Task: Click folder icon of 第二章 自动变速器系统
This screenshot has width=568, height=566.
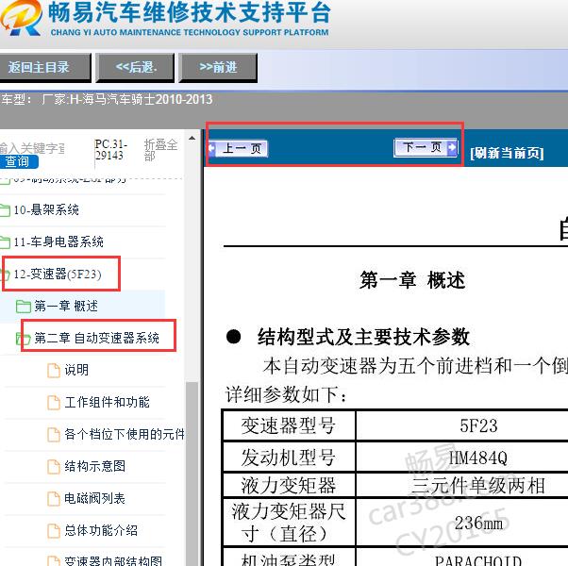Action: coord(24,339)
